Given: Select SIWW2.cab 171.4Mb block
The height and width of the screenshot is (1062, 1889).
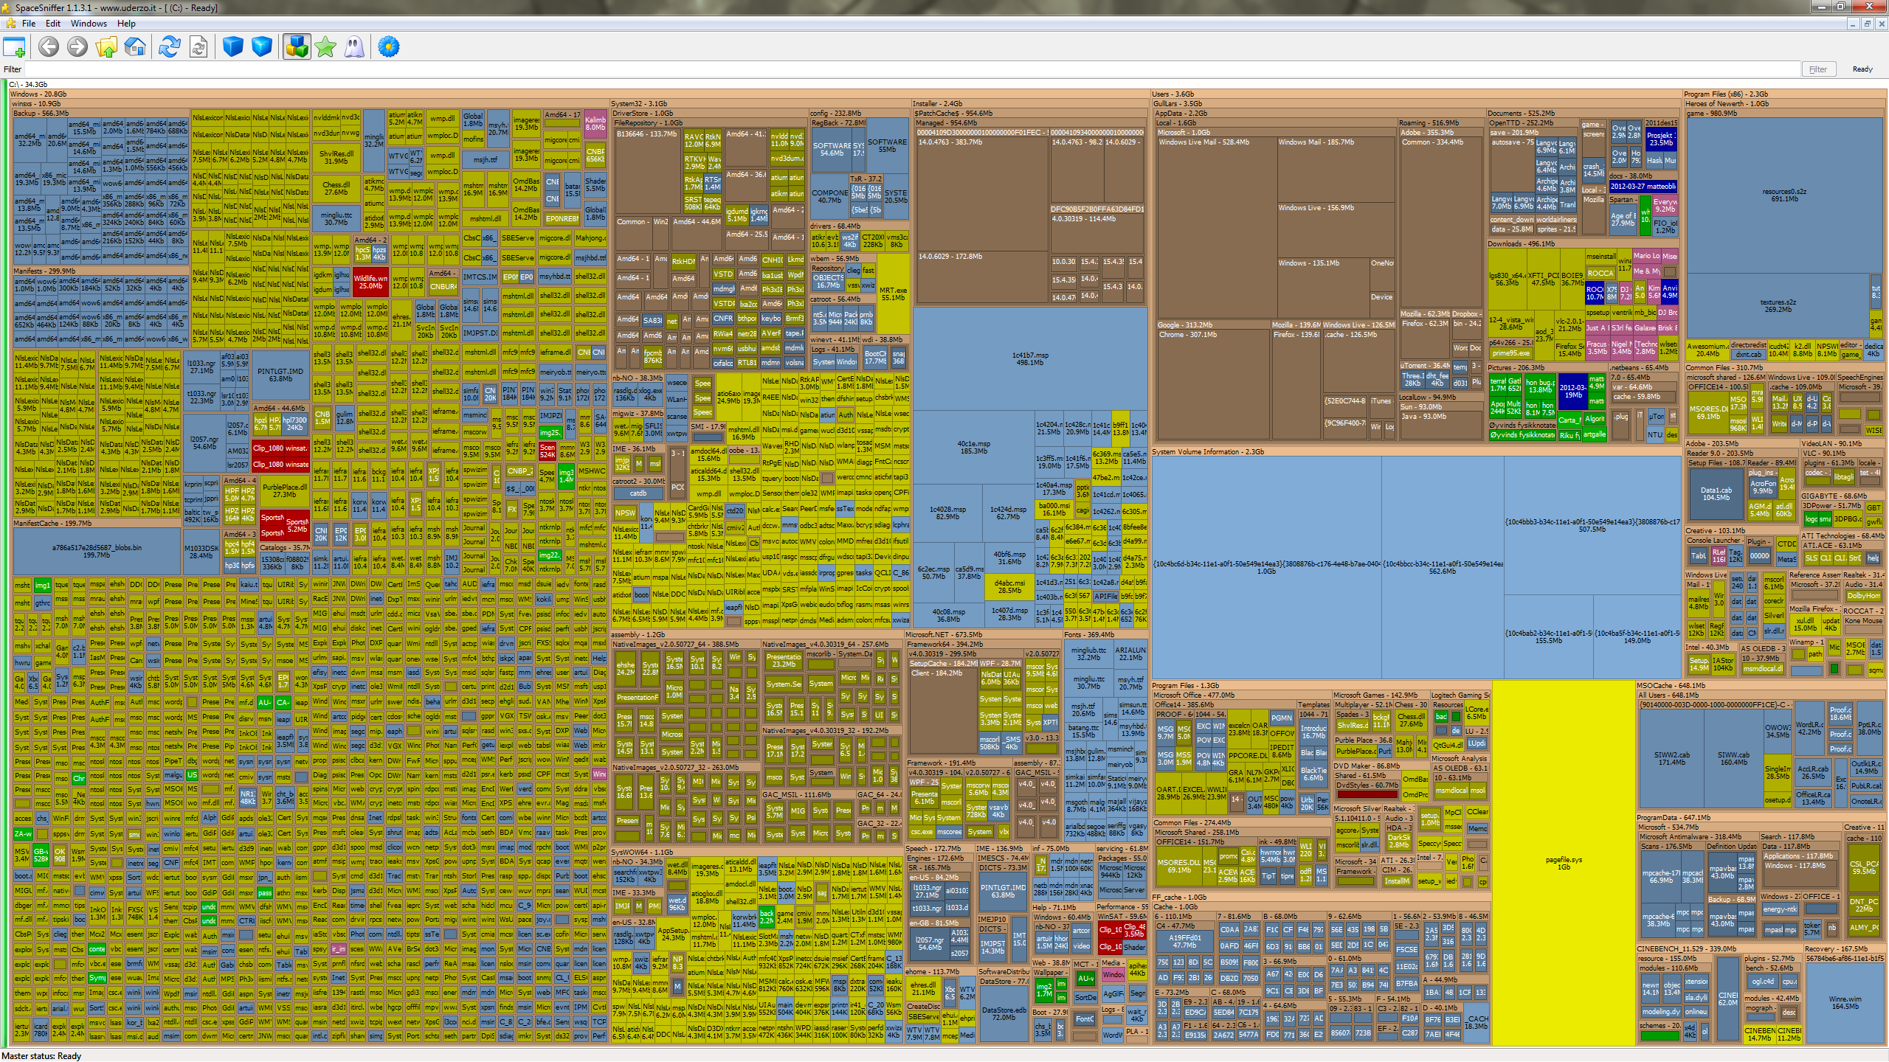Looking at the screenshot, I should (x=1671, y=759).
